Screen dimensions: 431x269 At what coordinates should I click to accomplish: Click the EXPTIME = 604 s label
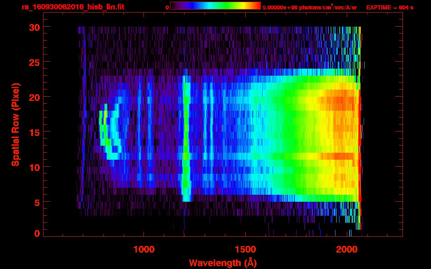click(390, 7)
